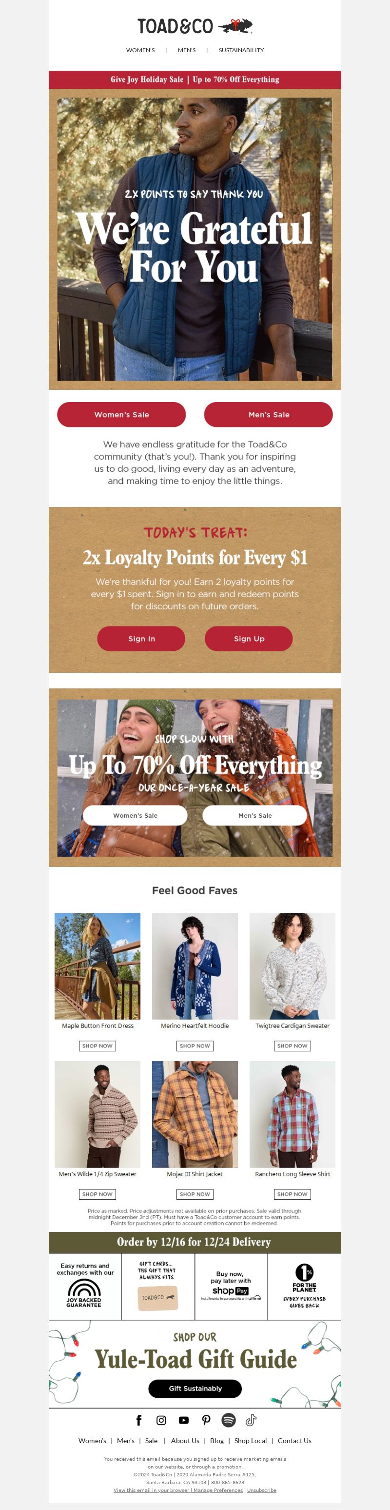Viewport: 390px width, 1510px height.
Task: Click the Joy Backed Guarantee rainbow icon
Action: pyautogui.click(x=84, y=1287)
